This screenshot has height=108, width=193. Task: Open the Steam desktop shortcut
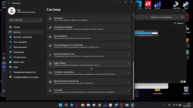pos(186,5)
